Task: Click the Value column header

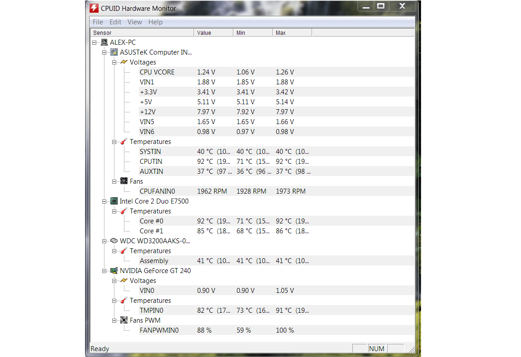Action: 213,32
